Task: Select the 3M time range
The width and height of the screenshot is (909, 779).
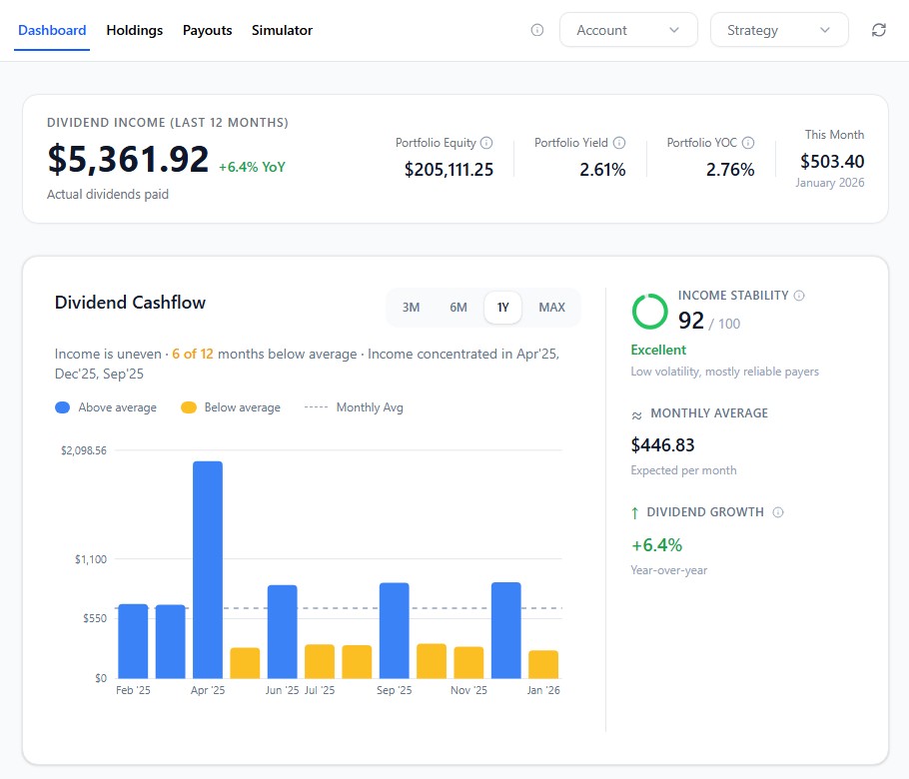Action: (x=411, y=308)
